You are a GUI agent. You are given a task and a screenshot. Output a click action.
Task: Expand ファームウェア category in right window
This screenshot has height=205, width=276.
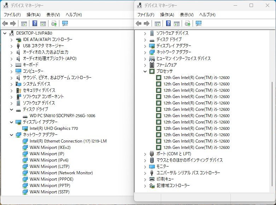pyautogui.click(x=145, y=65)
